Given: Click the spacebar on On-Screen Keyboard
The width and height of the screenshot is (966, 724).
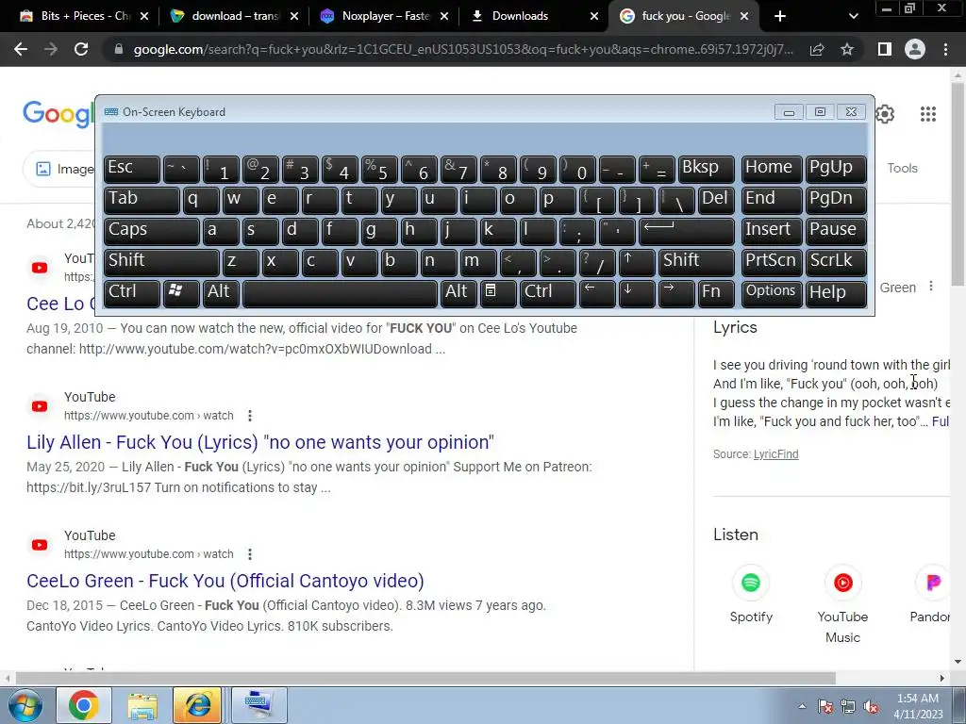Looking at the screenshot, I should tap(340, 292).
